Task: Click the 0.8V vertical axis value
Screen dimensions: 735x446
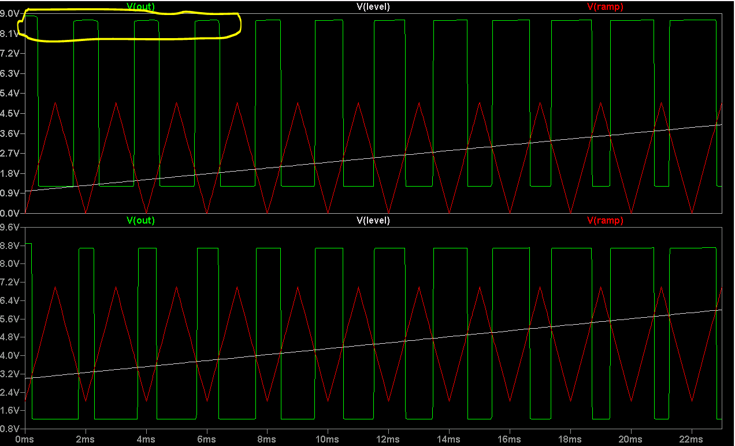Action: [10, 429]
